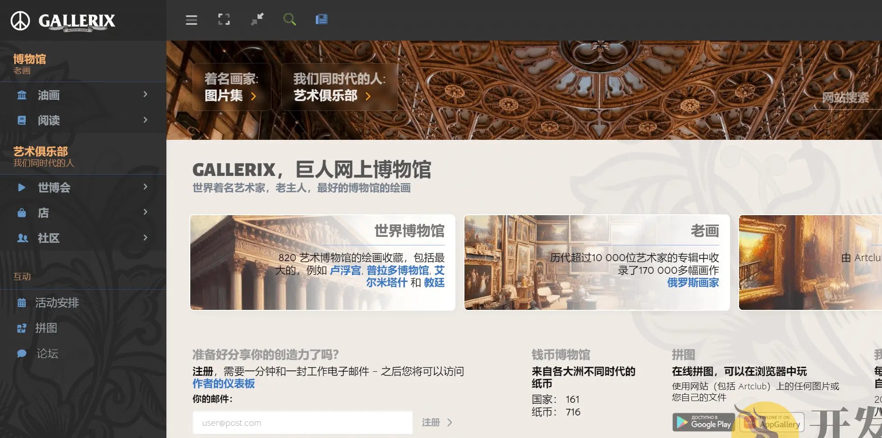This screenshot has width=882, height=438.
Task: Open the 拼图 heading in the content area
Action: click(x=684, y=355)
